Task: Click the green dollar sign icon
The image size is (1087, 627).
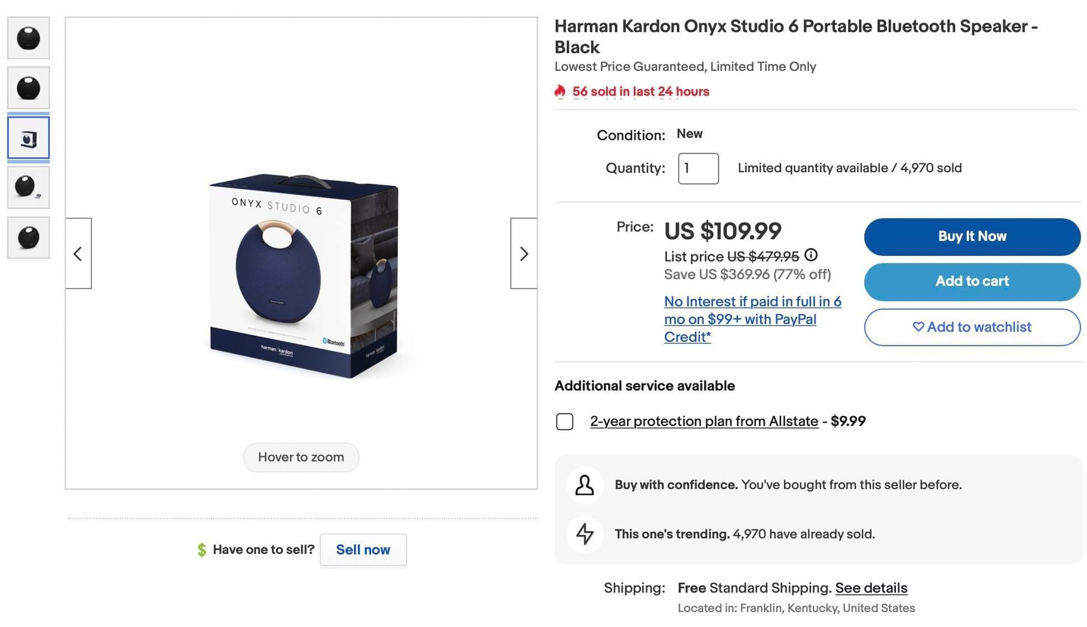Action: click(x=201, y=549)
